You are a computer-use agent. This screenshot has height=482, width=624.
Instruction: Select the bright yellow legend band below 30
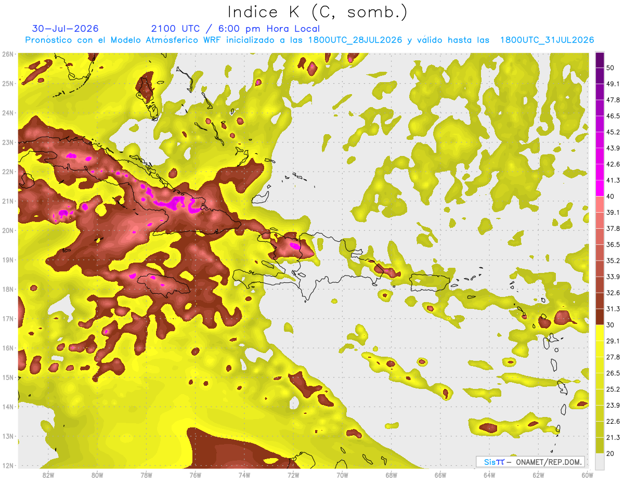[x=600, y=333]
